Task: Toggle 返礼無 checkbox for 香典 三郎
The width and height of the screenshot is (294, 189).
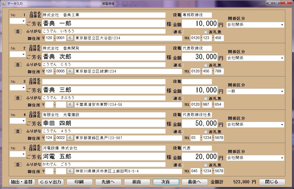Action: (206, 98)
